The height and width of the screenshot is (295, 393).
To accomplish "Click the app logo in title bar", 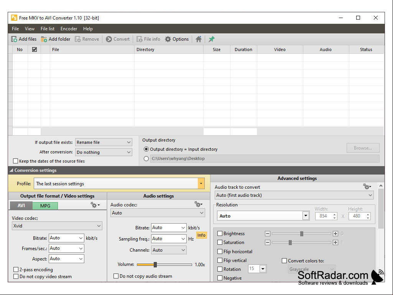I will [x=14, y=18].
